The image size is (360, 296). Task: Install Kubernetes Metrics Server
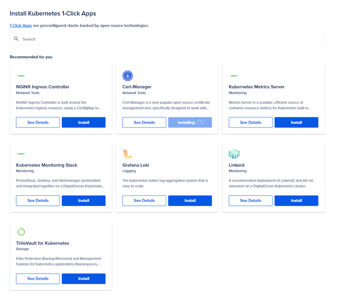tap(296, 122)
